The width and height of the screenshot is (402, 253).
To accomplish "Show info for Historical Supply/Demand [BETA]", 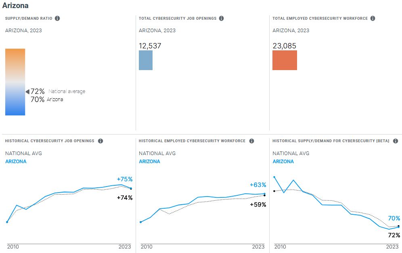I will 396,141.
